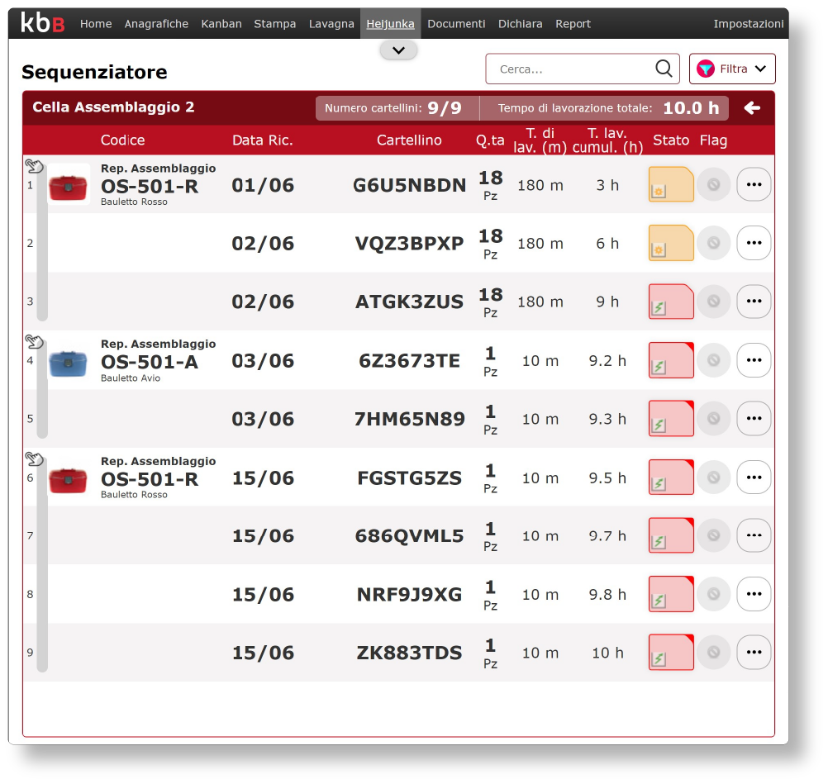Click the back arrow in Cella Assemblaggio header
Screen dimensions: 828x784
pos(751,108)
